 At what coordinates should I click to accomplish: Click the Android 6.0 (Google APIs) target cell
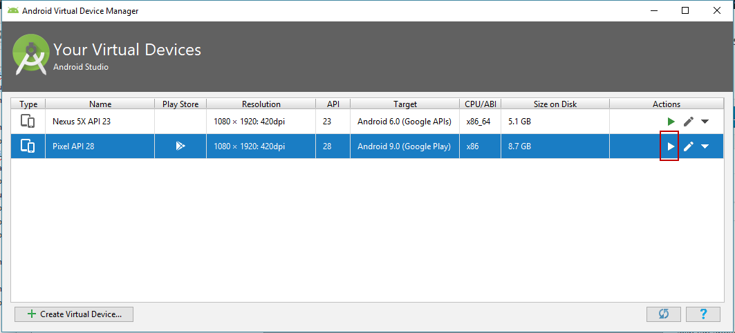(405, 122)
